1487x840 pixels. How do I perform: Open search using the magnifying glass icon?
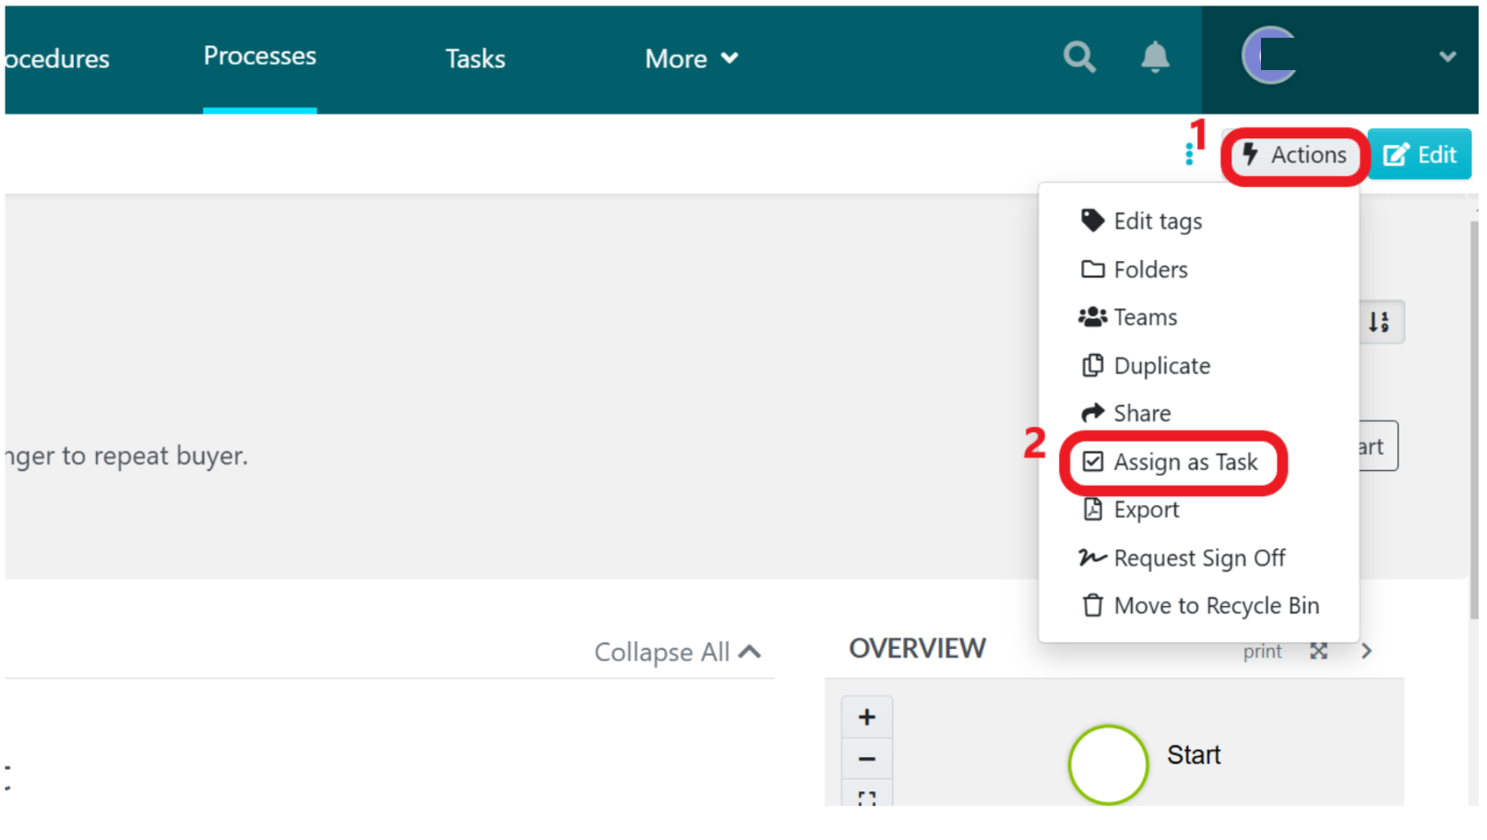(1079, 57)
